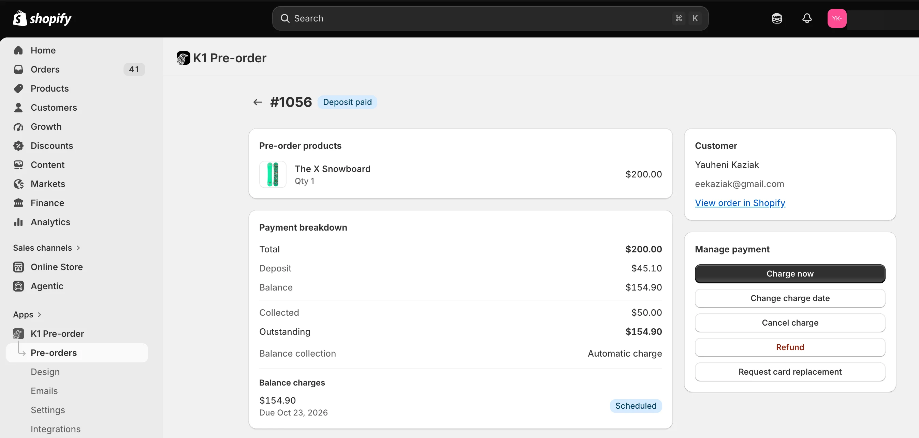Click Due Oct 23, 2026 text
This screenshot has width=919, height=438.
[293, 413]
